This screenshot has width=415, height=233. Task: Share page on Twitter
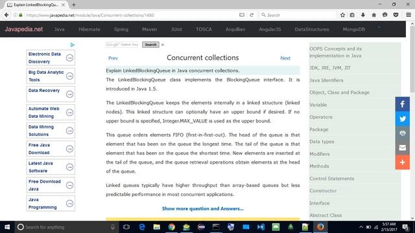[x=402, y=118]
